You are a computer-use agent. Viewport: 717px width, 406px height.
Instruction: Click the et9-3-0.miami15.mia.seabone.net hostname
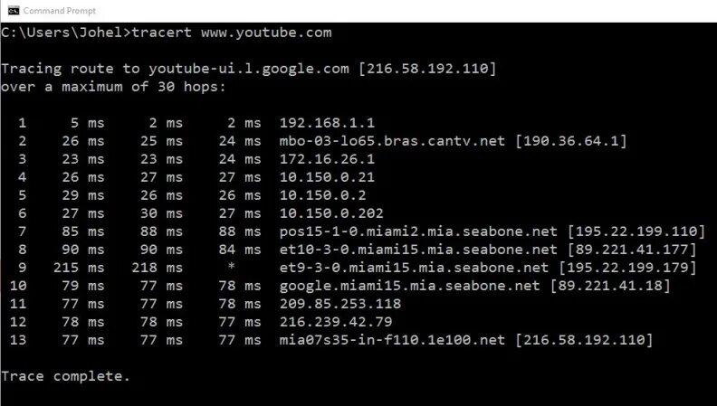(414, 268)
